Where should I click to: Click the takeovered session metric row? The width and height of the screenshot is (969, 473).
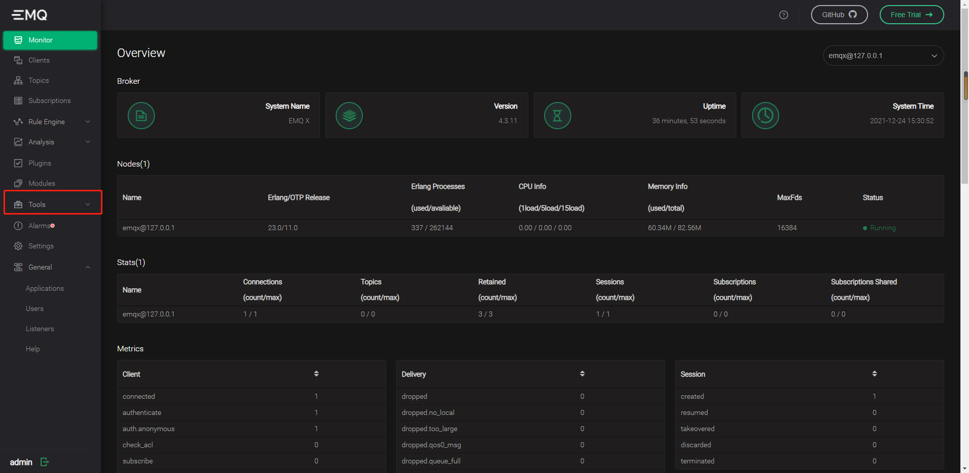pyautogui.click(x=810, y=429)
